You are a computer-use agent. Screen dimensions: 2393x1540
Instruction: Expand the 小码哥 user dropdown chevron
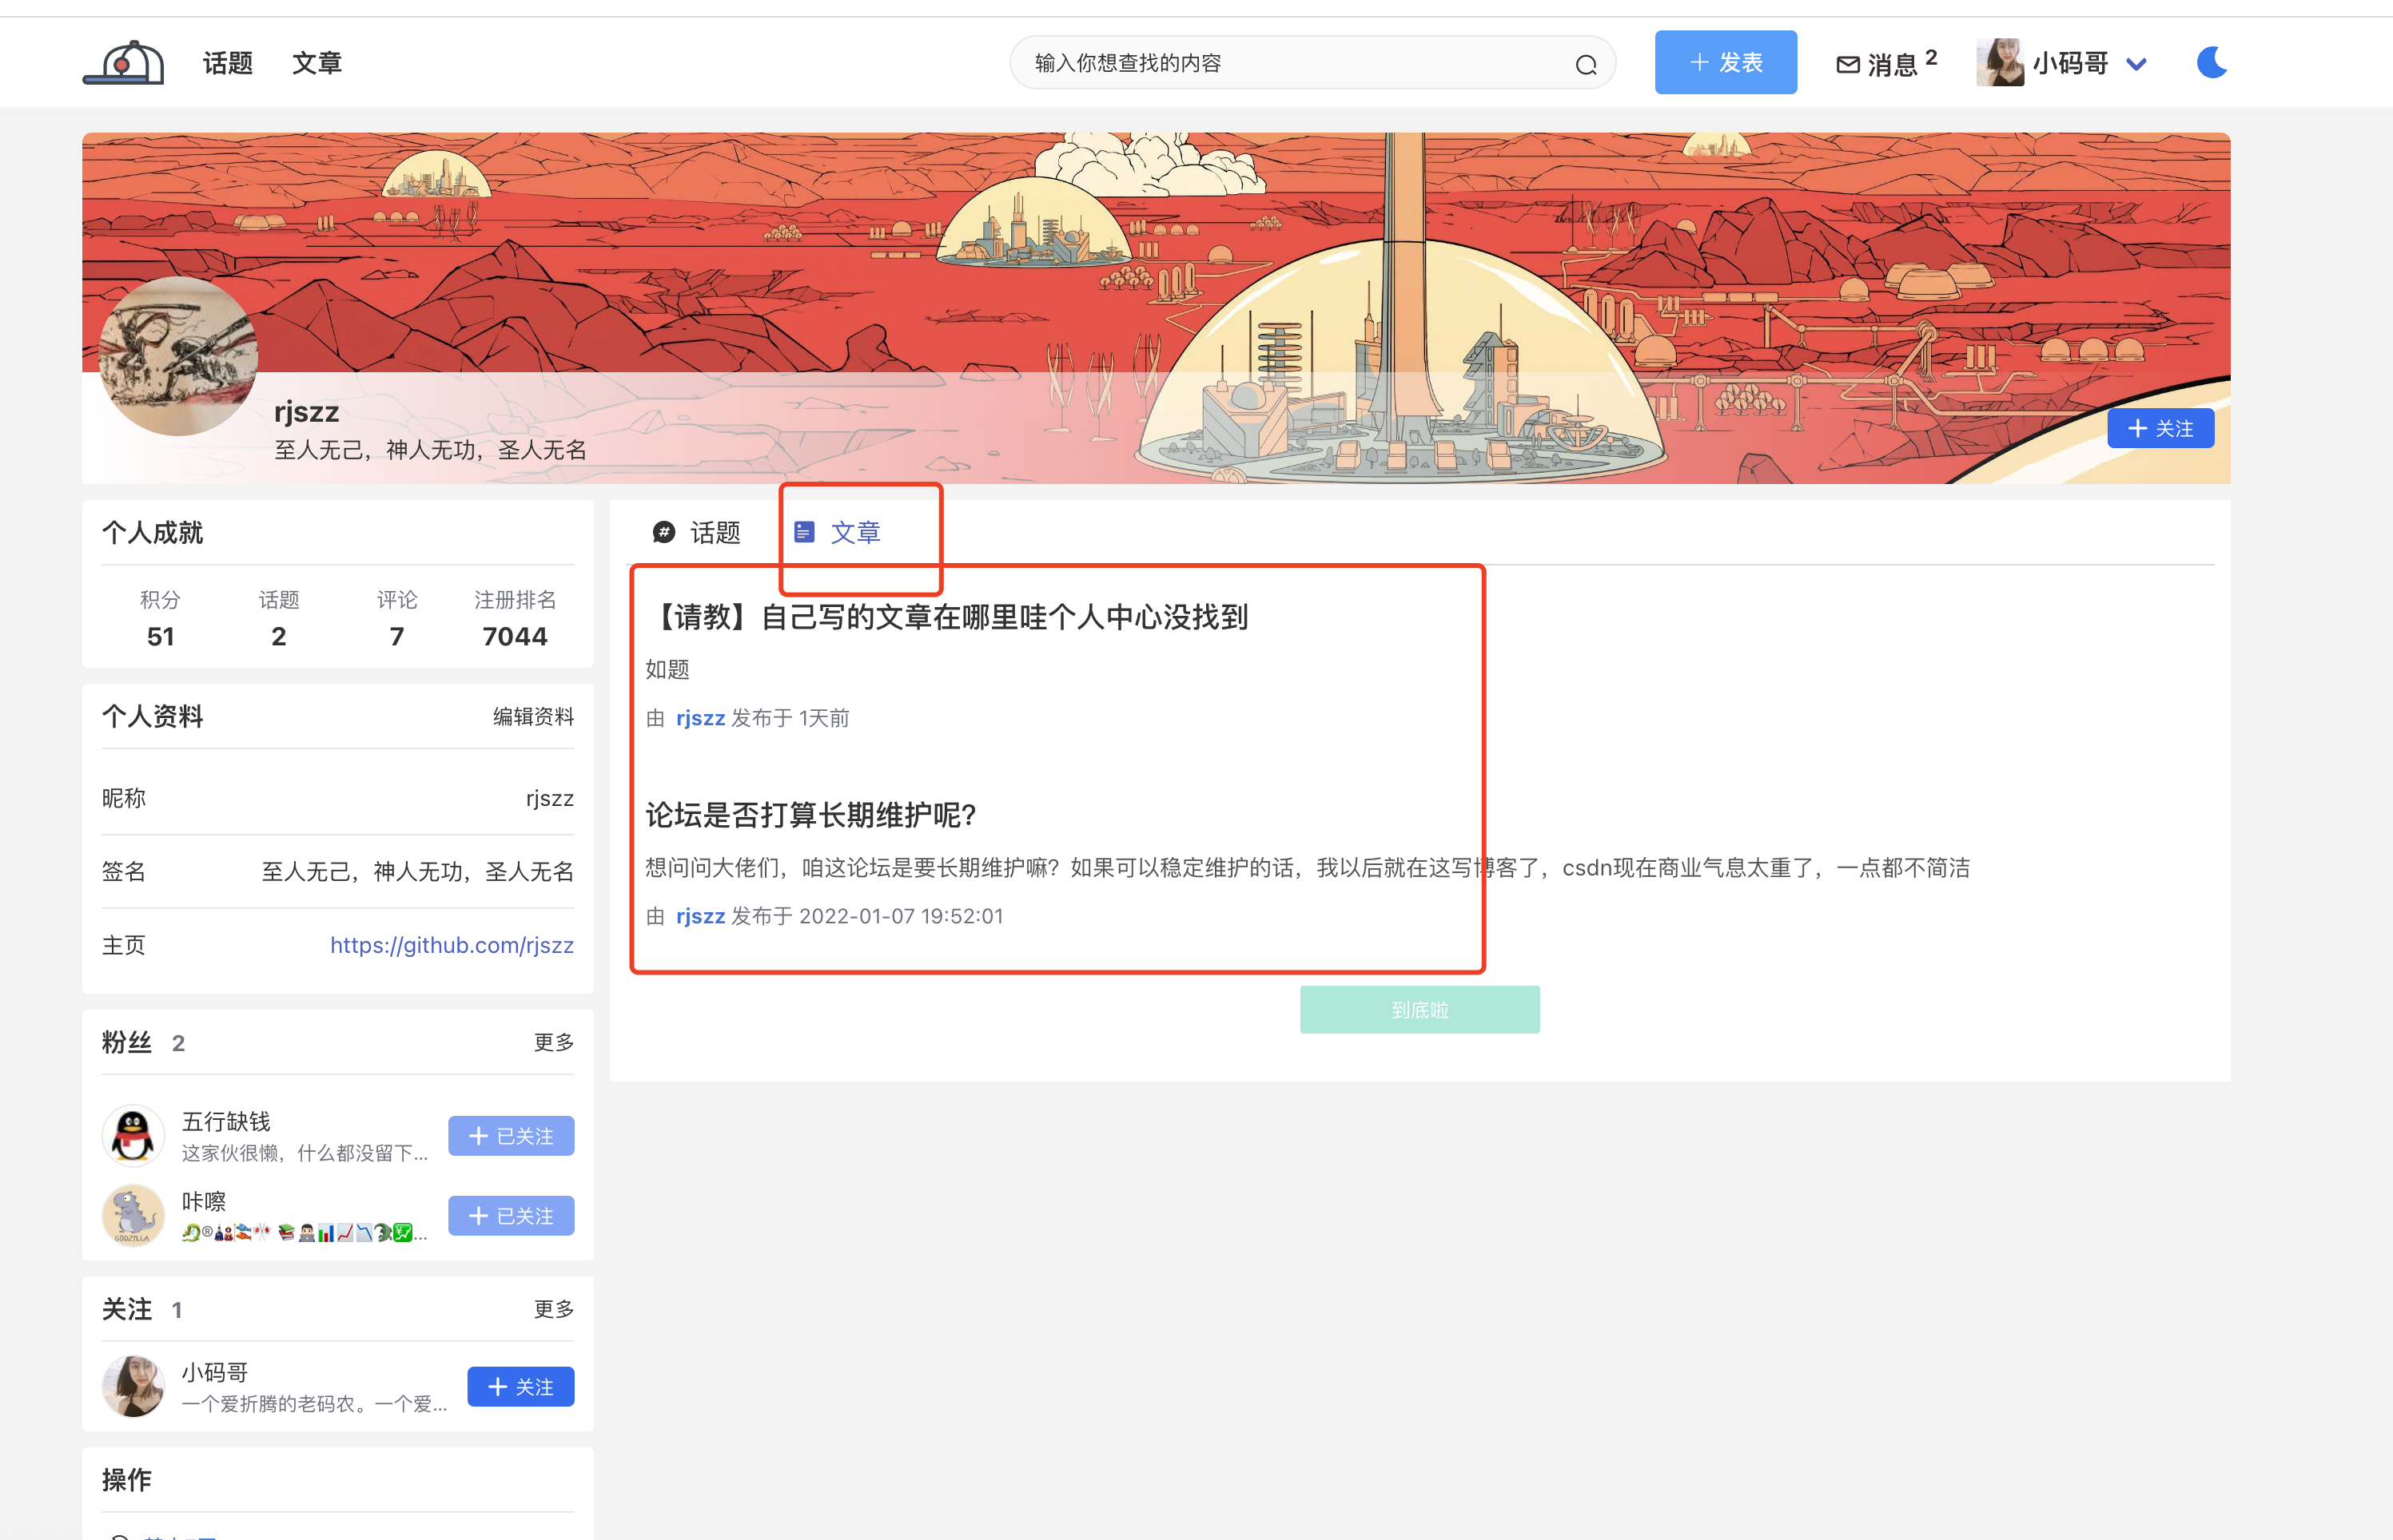2136,65
